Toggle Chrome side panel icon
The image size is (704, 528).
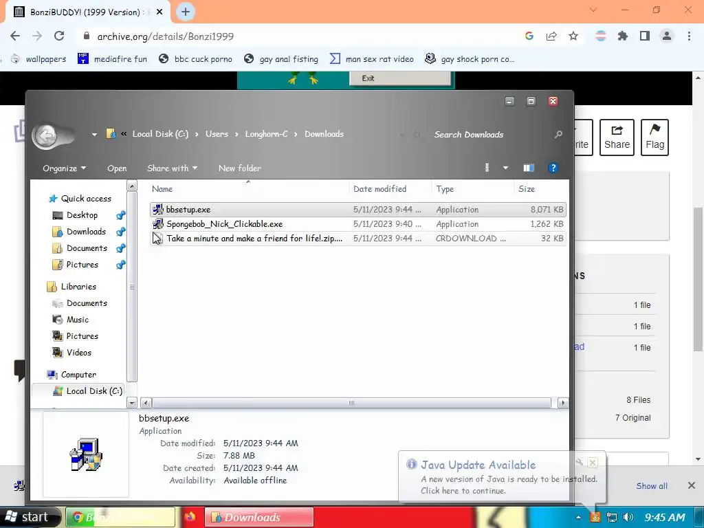coord(645,36)
